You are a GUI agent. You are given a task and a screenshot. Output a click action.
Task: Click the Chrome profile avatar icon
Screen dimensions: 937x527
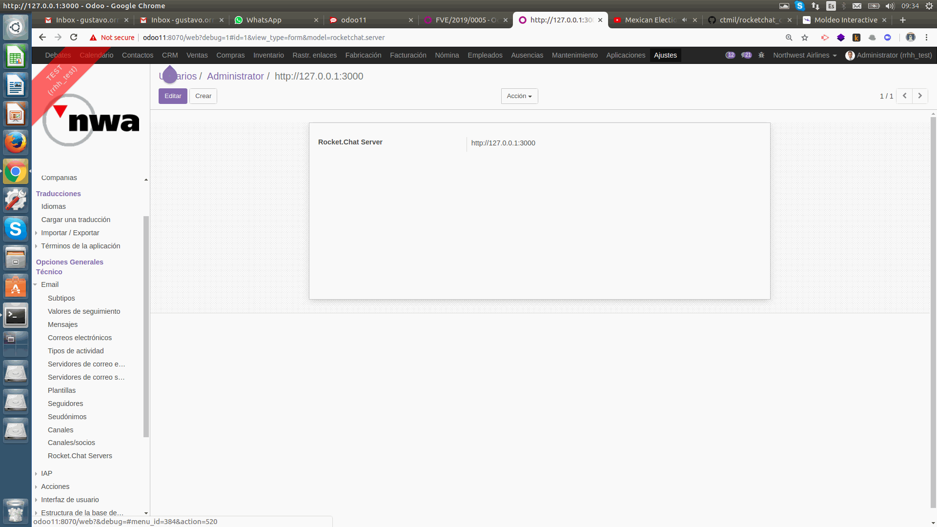coord(911,38)
